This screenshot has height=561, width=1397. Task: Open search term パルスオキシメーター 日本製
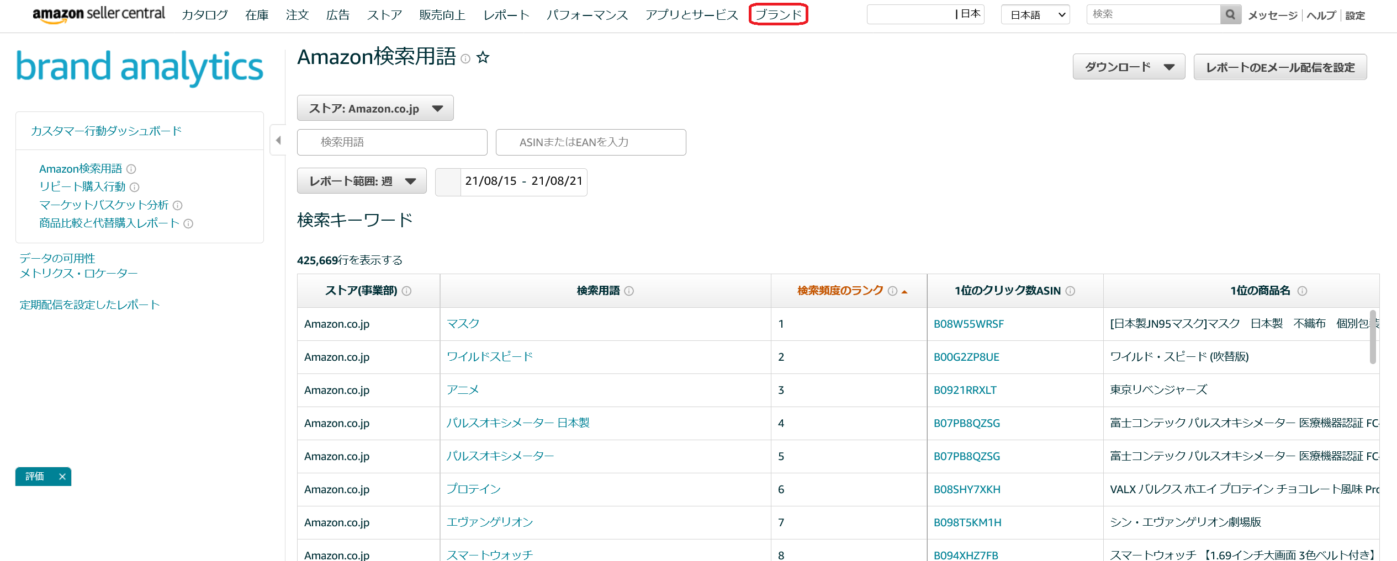518,423
